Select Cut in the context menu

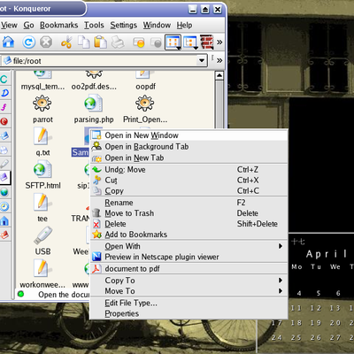(x=189, y=181)
